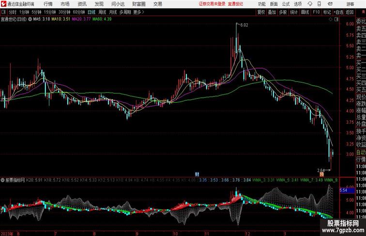The height and width of the screenshot is (236, 366).
Task: Switch to 月线 monthly period
Action: (x=113, y=12)
